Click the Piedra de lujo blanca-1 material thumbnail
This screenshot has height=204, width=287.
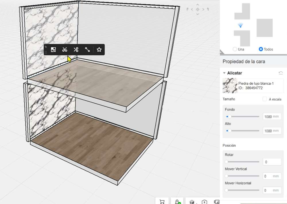230,86
